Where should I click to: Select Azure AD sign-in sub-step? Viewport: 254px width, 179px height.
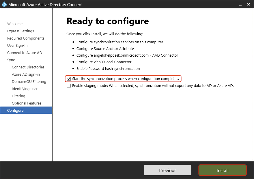(26, 74)
